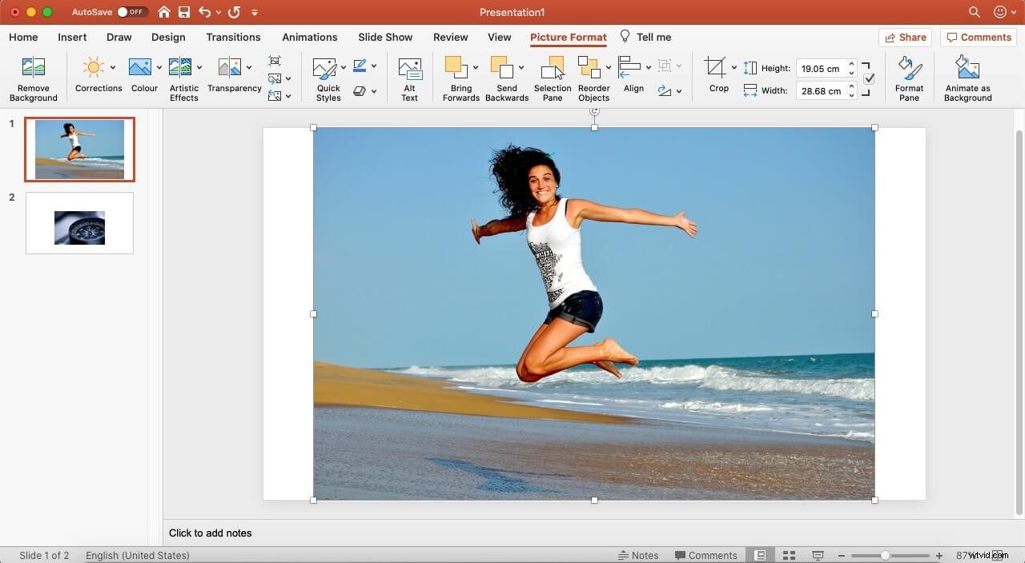Open the Slide Show ribbon tab
Viewport: 1025px width, 563px height.
pos(385,37)
